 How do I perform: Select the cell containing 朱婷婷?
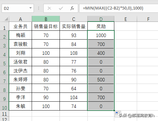[x=20, y=80]
